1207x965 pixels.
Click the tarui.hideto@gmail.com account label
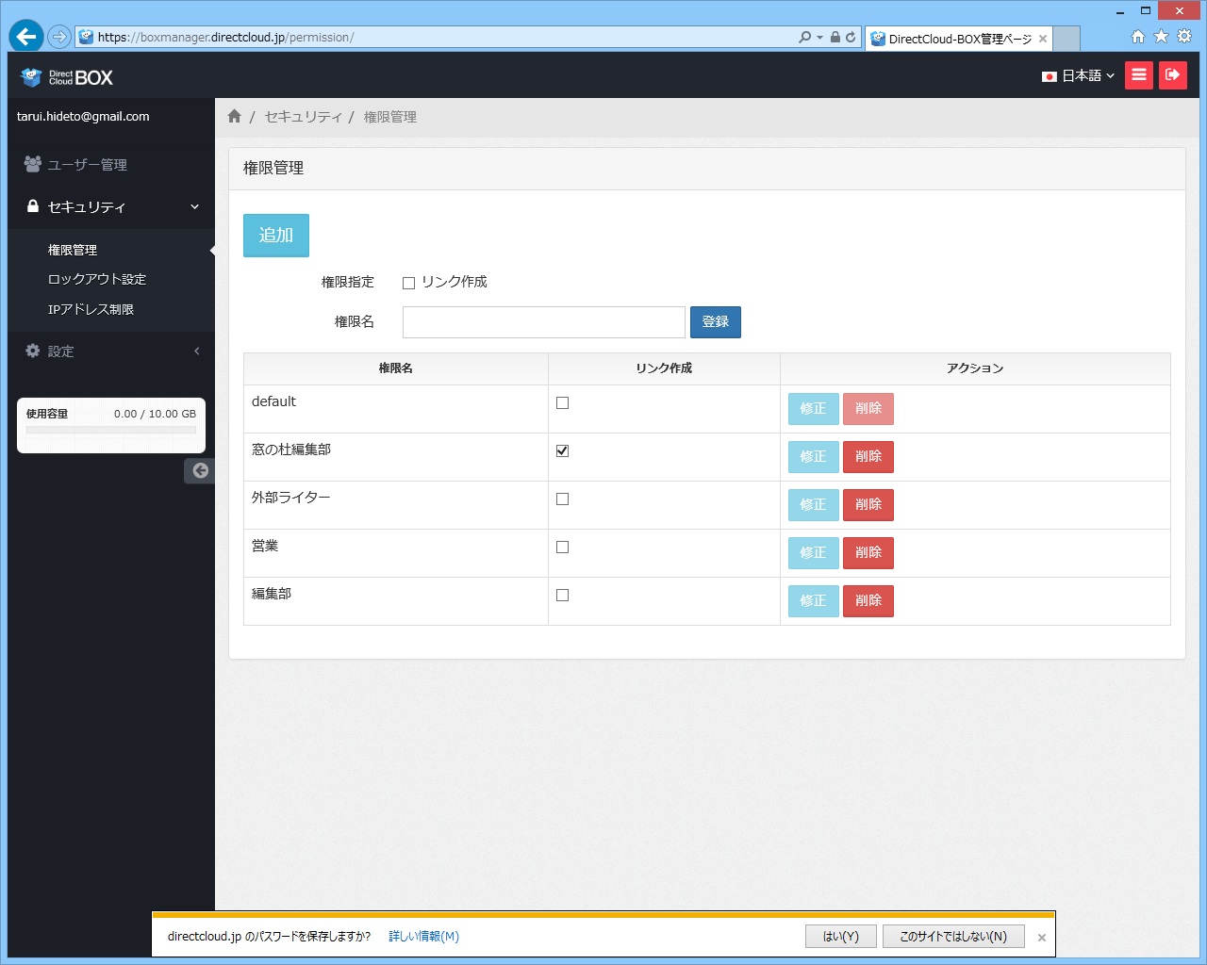[83, 117]
